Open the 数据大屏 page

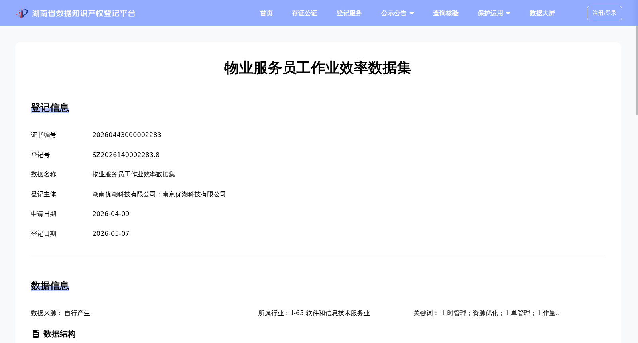tap(542, 13)
